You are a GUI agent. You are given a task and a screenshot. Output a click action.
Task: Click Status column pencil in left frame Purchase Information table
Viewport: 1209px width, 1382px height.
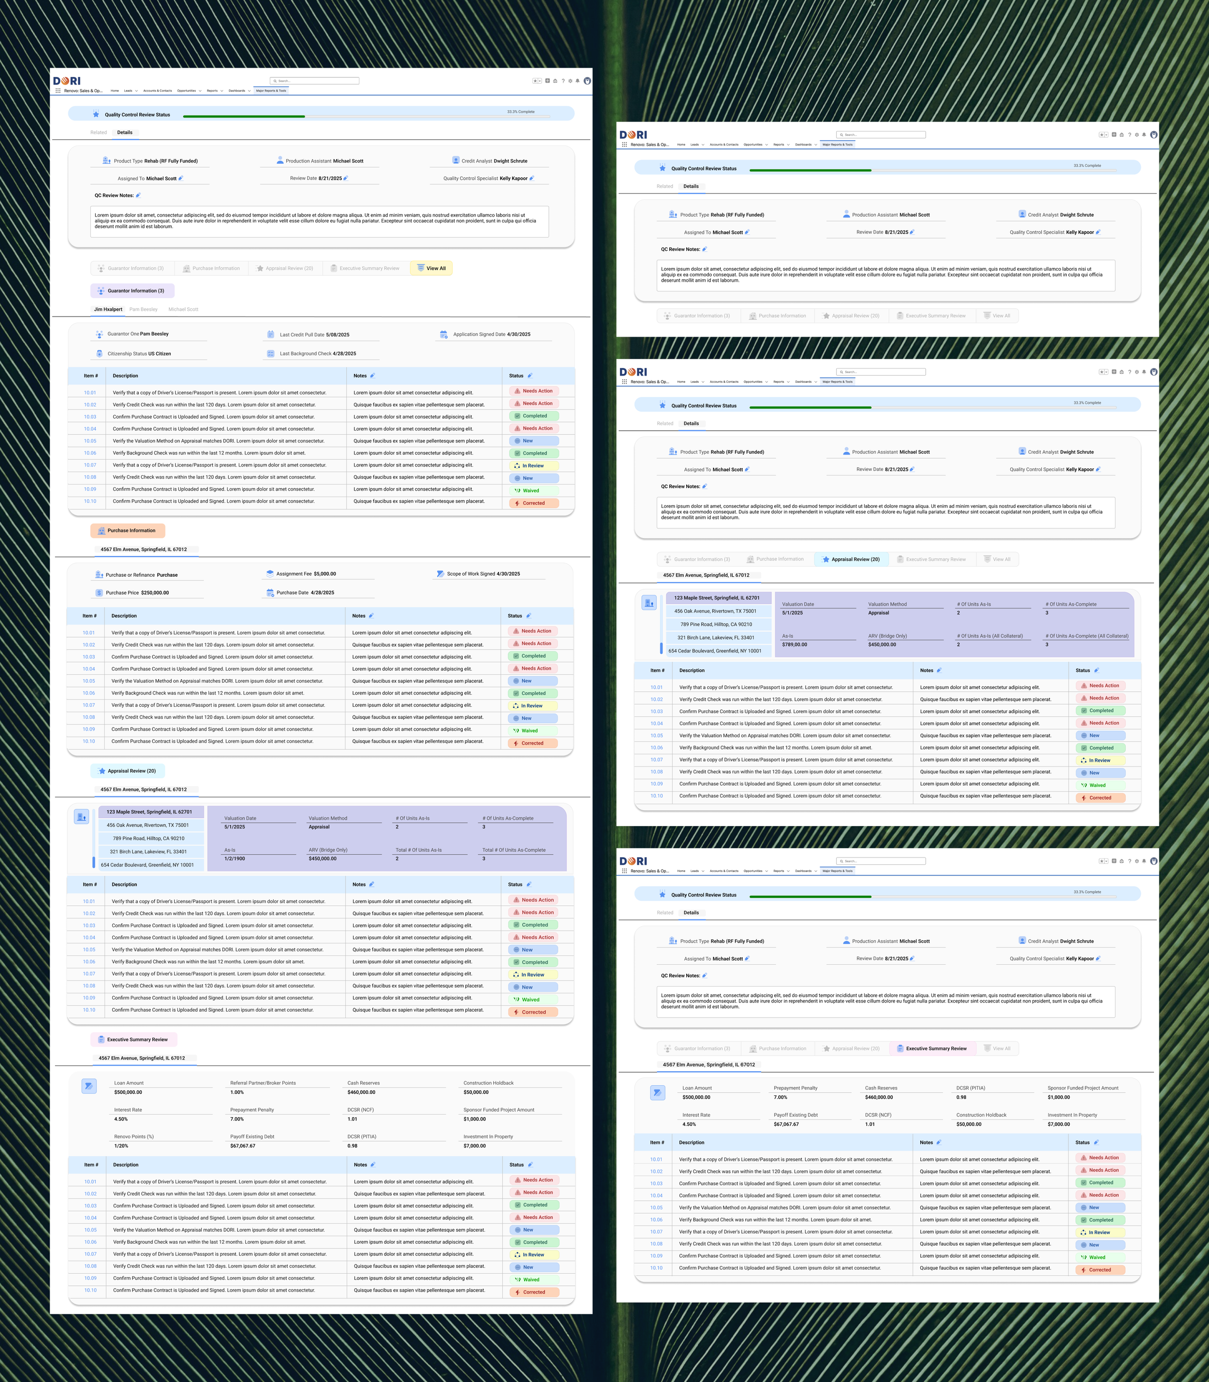click(528, 616)
